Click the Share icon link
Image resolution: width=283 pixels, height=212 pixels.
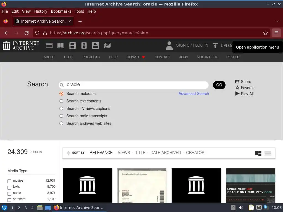coord(243,82)
